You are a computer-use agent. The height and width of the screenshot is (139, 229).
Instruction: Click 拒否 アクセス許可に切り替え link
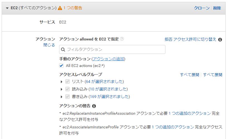click(x=190, y=39)
